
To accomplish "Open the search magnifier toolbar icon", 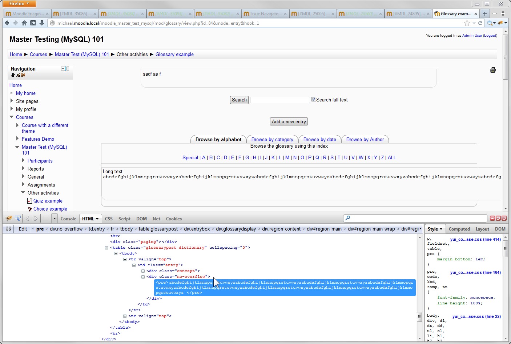I will [490, 23].
